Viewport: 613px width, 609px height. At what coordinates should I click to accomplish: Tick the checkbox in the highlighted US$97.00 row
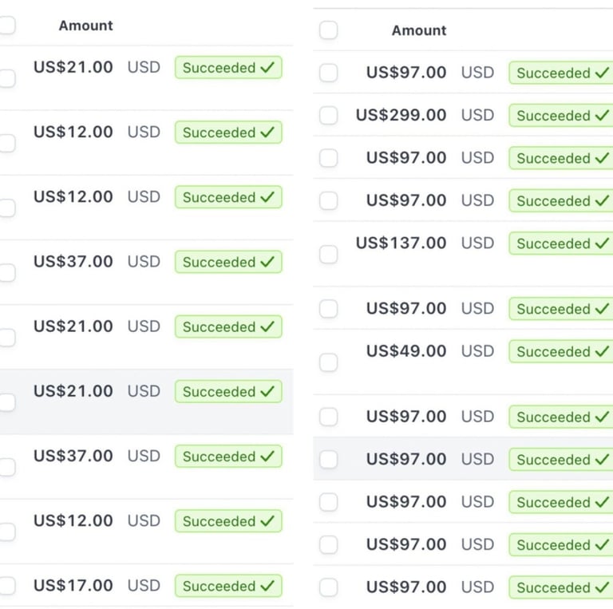(328, 460)
